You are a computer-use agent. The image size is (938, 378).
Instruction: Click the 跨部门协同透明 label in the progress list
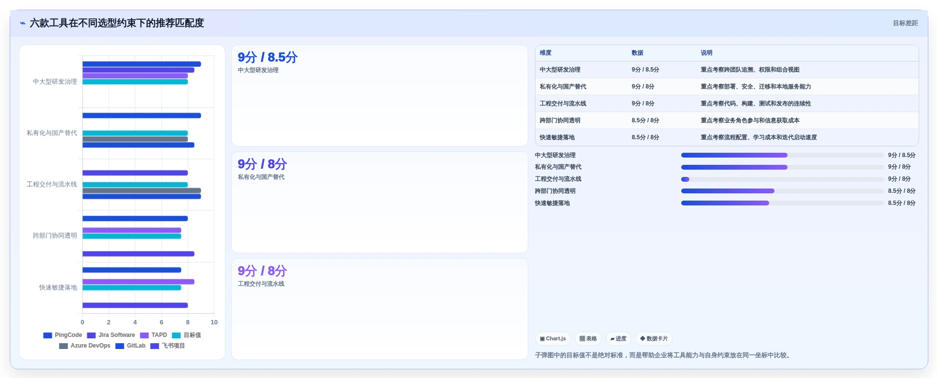point(555,191)
